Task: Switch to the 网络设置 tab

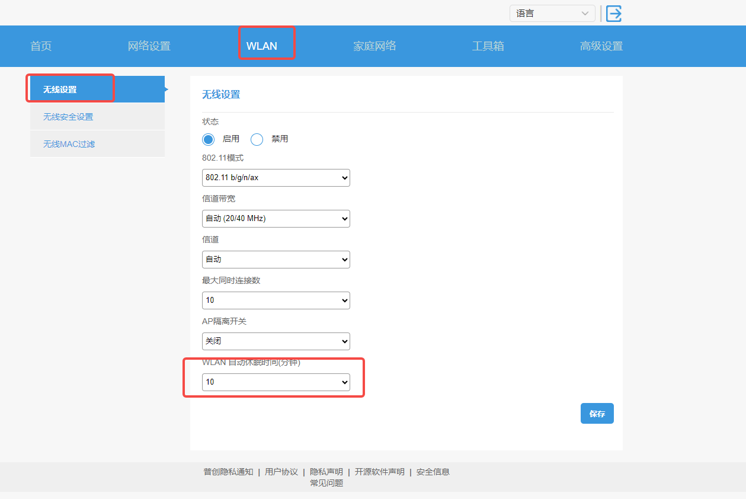Action: point(149,46)
